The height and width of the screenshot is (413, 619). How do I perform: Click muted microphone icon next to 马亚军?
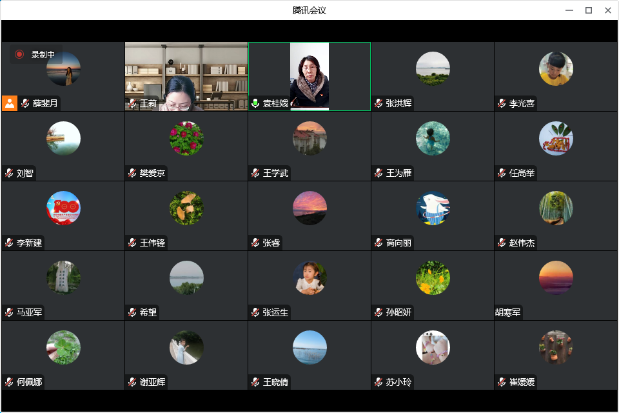click(9, 312)
